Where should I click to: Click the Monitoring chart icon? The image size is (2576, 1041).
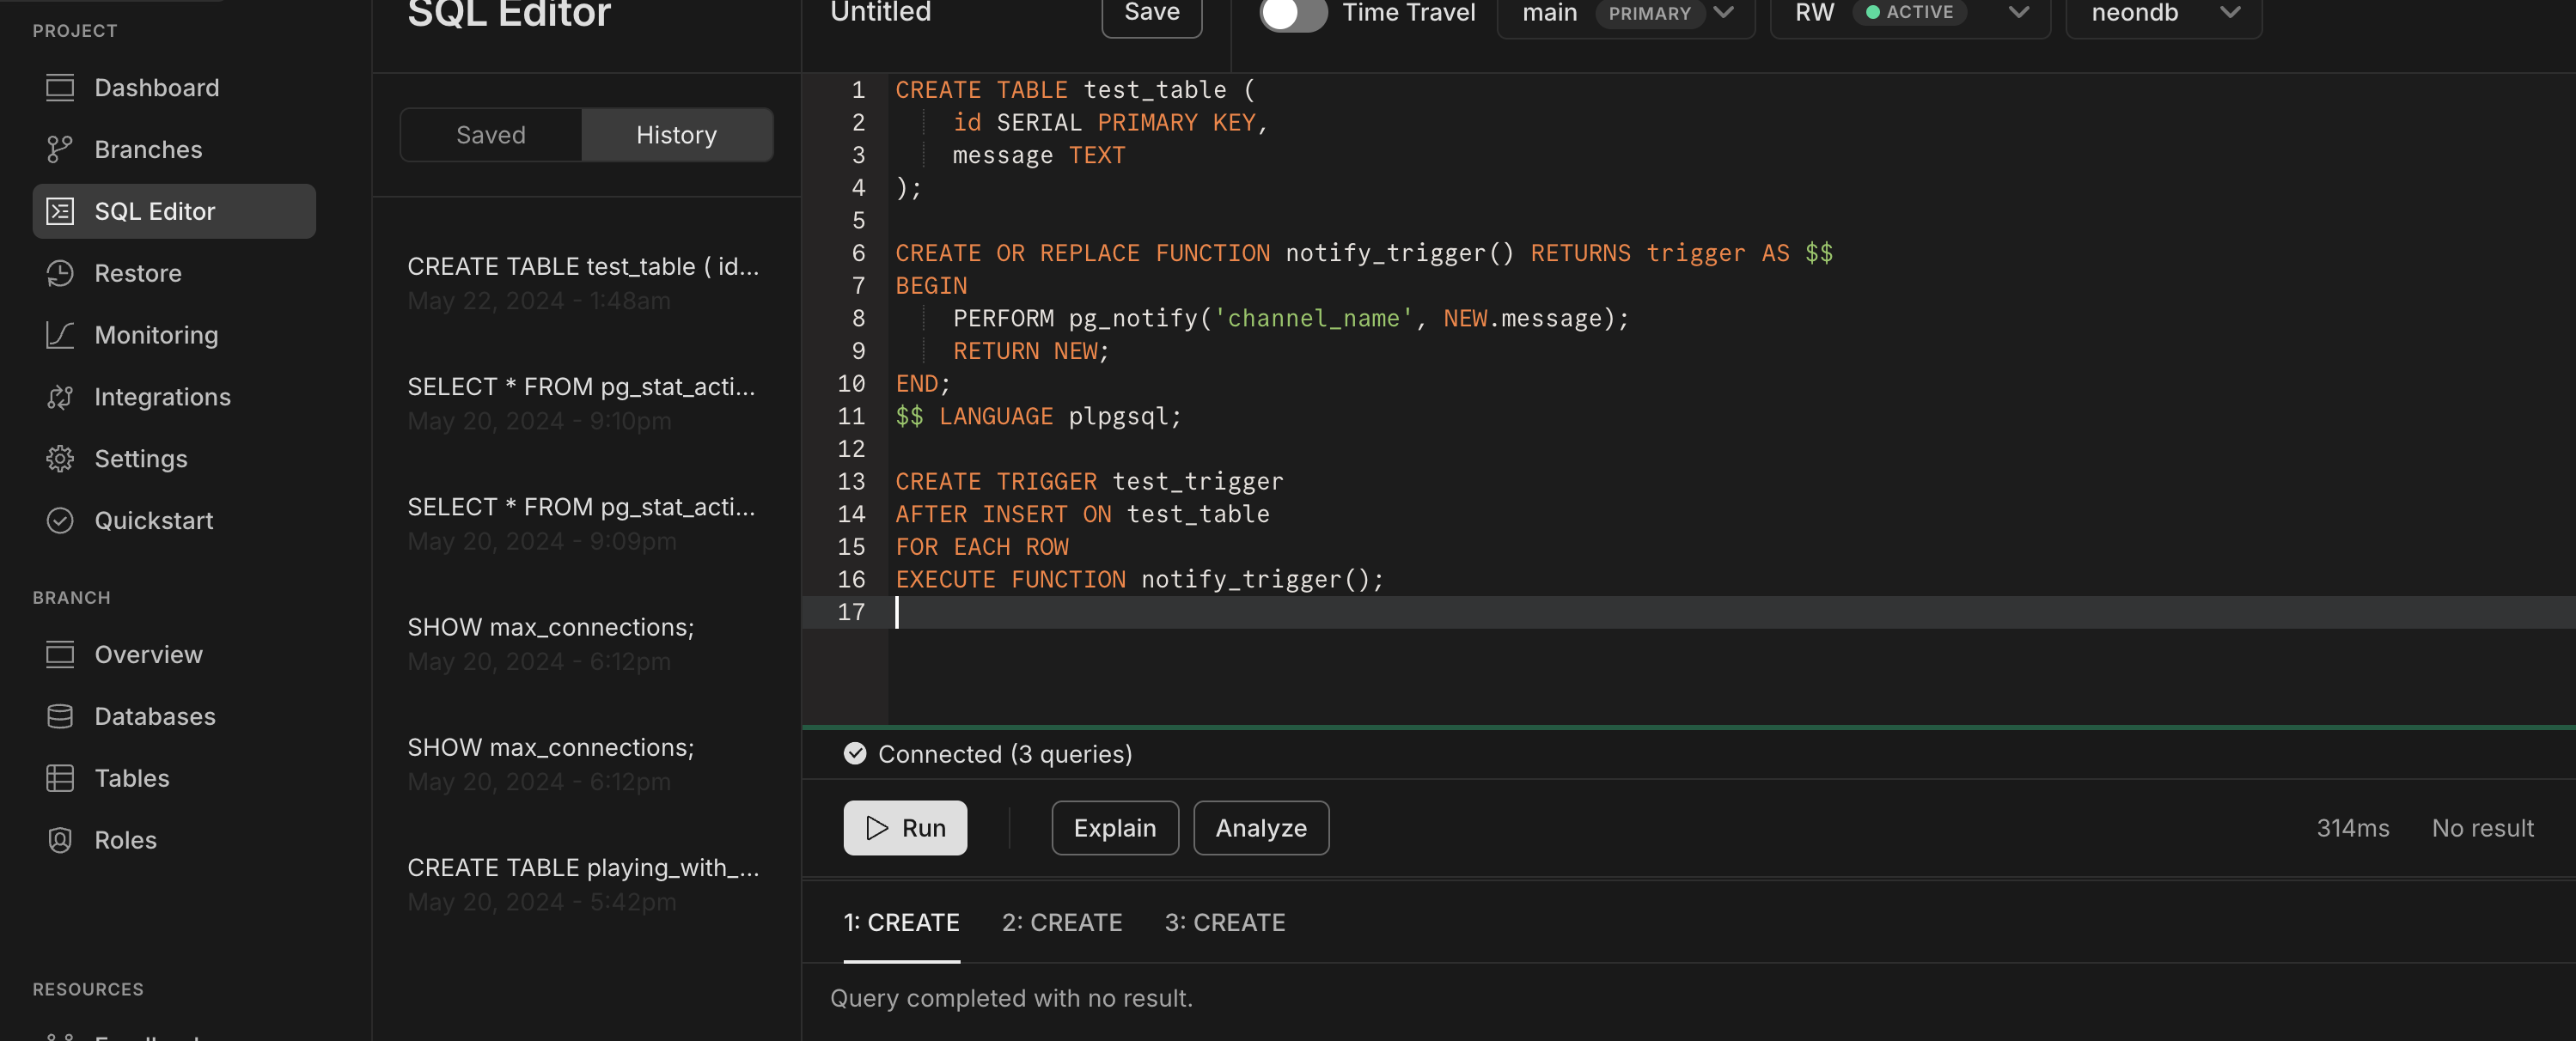60,335
